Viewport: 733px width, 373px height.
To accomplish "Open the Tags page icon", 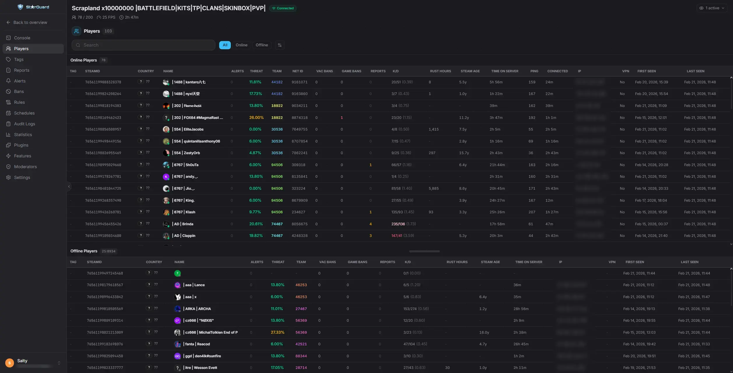I will [x=8, y=59].
